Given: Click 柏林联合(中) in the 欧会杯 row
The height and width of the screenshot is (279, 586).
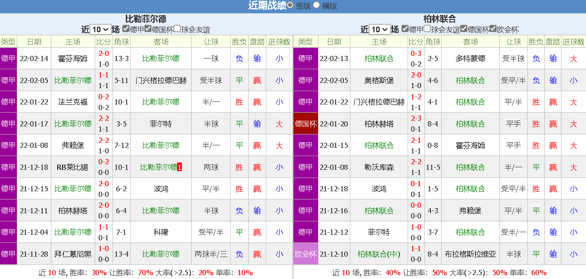Looking at the screenshot, I should point(379,254).
